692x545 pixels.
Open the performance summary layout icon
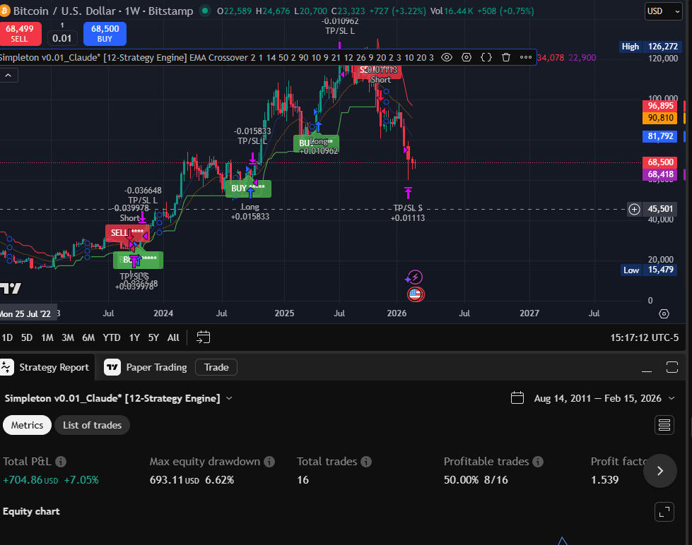click(x=664, y=424)
